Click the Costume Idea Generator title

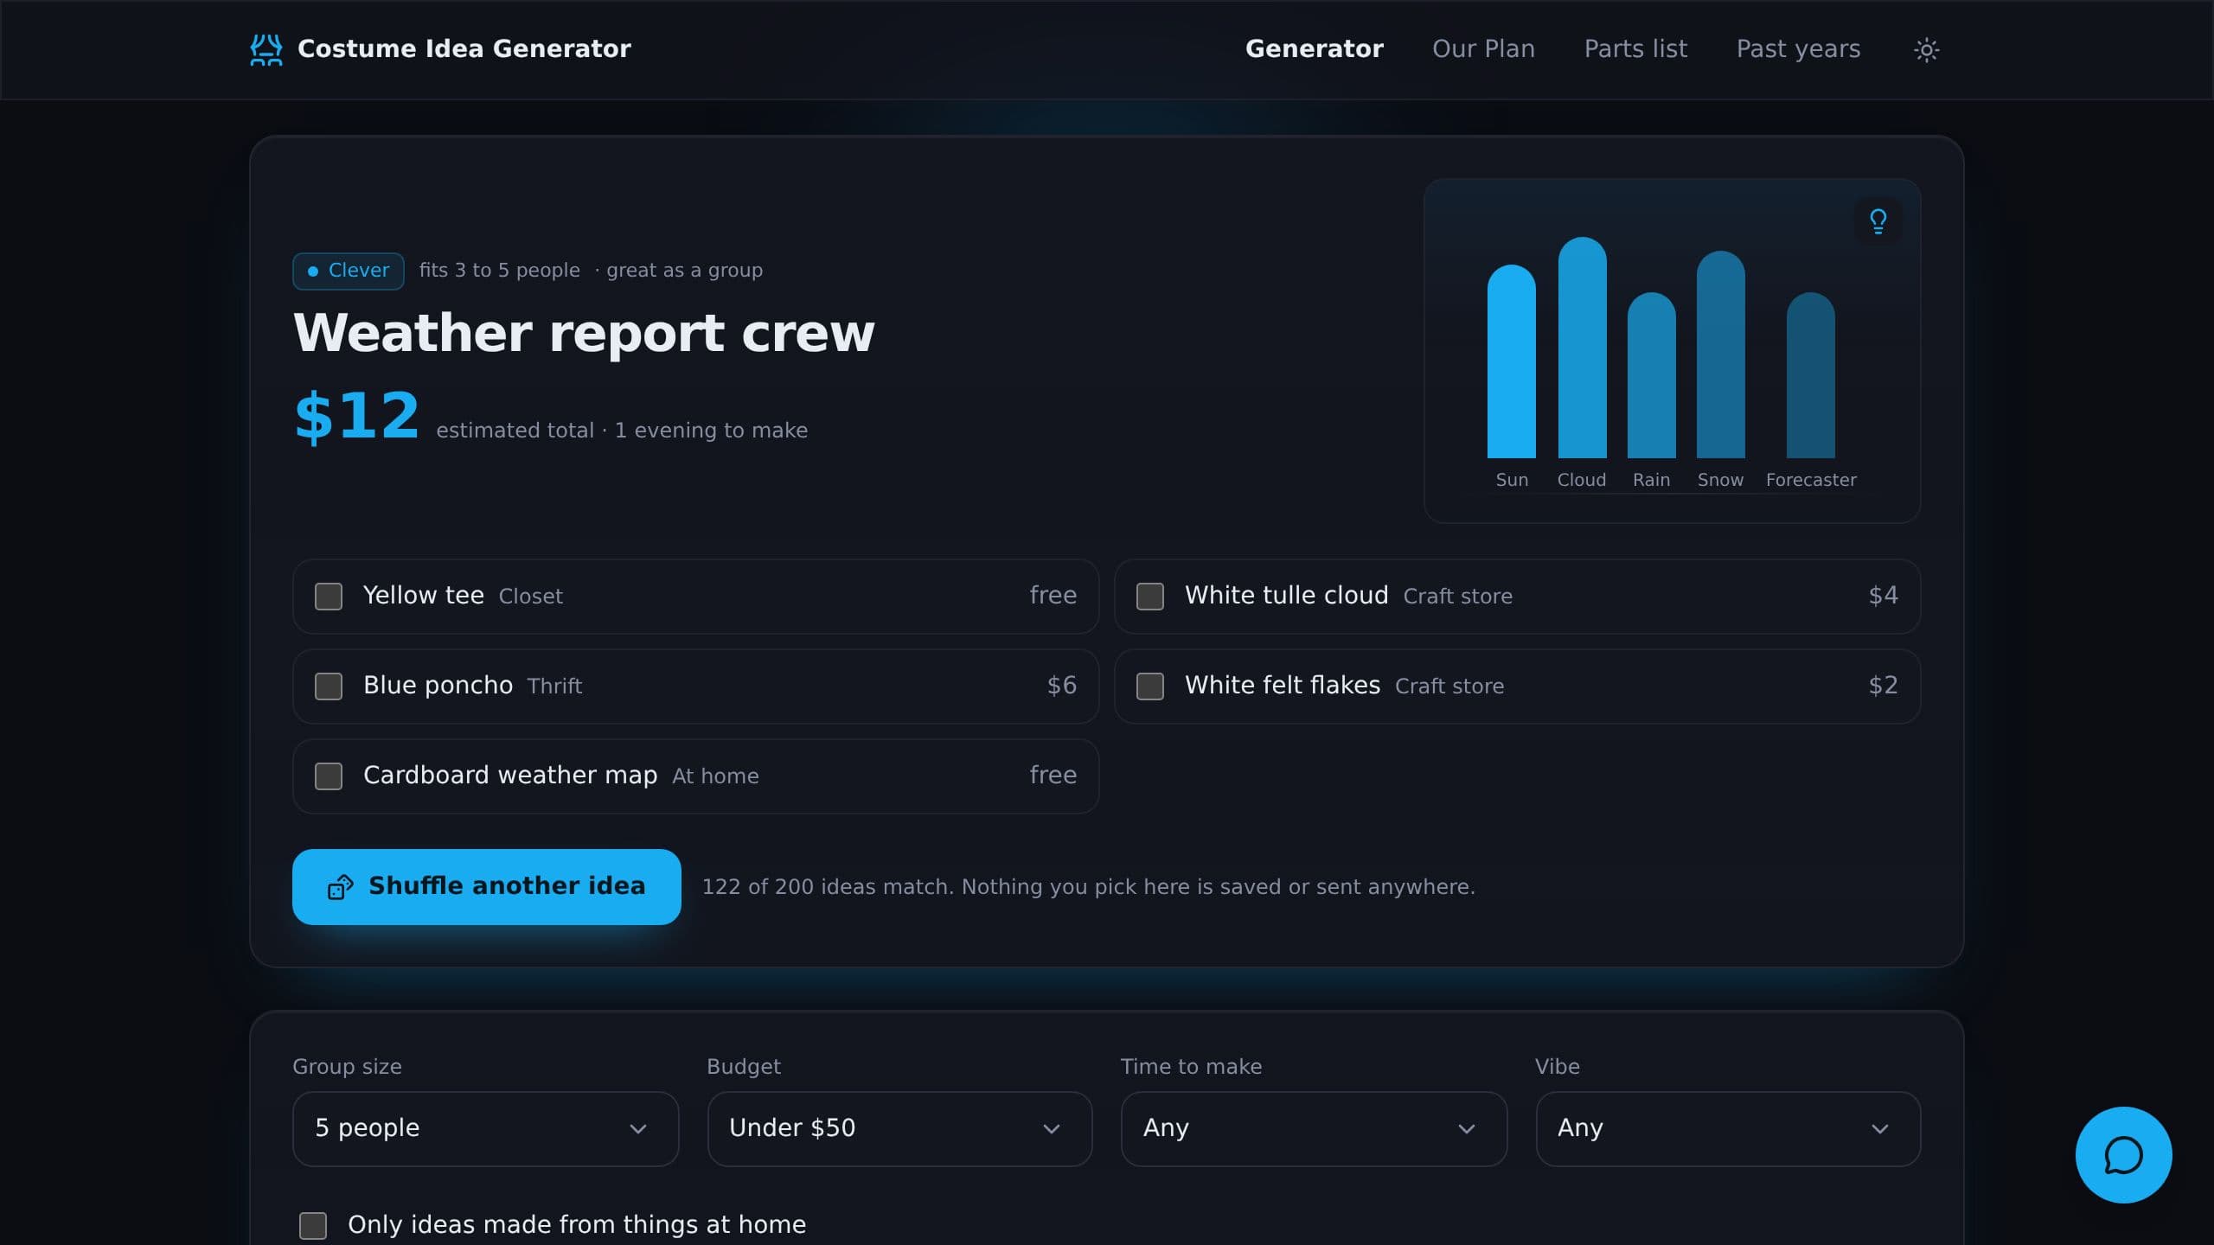point(464,49)
